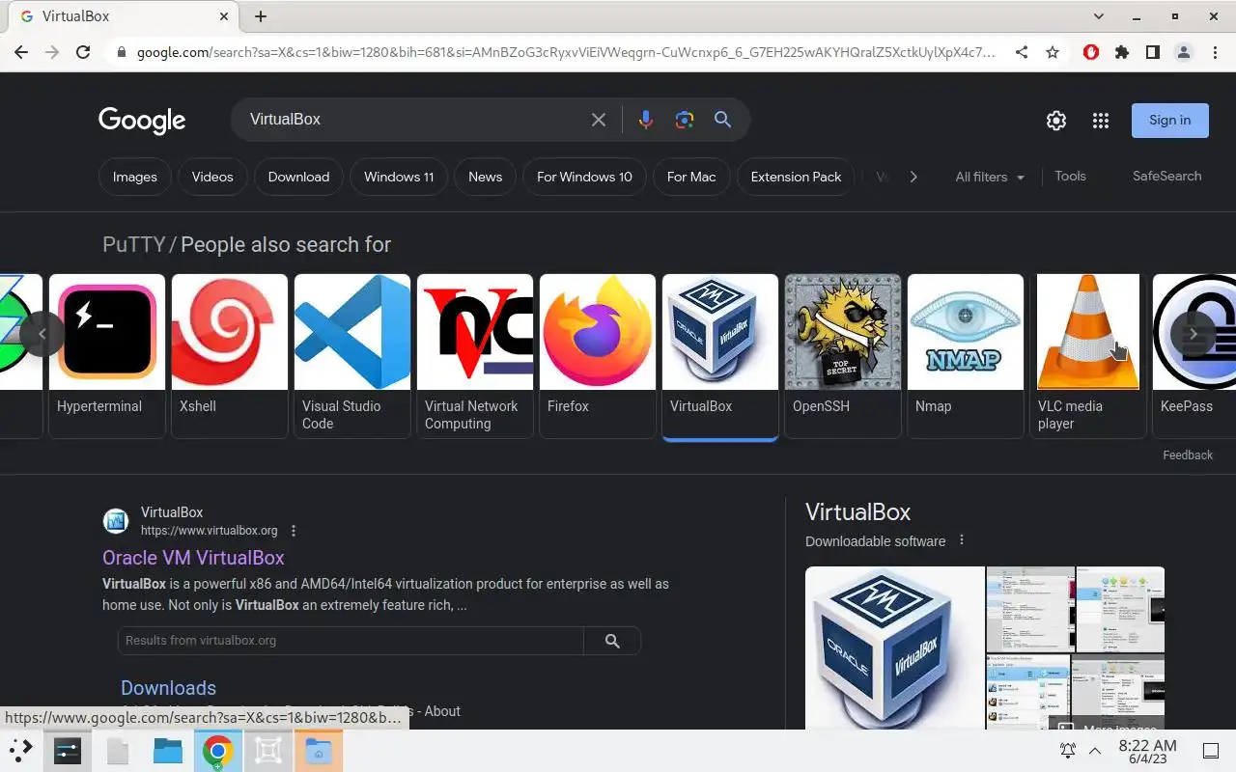Select the Virtual Network Computing card

tap(475, 356)
